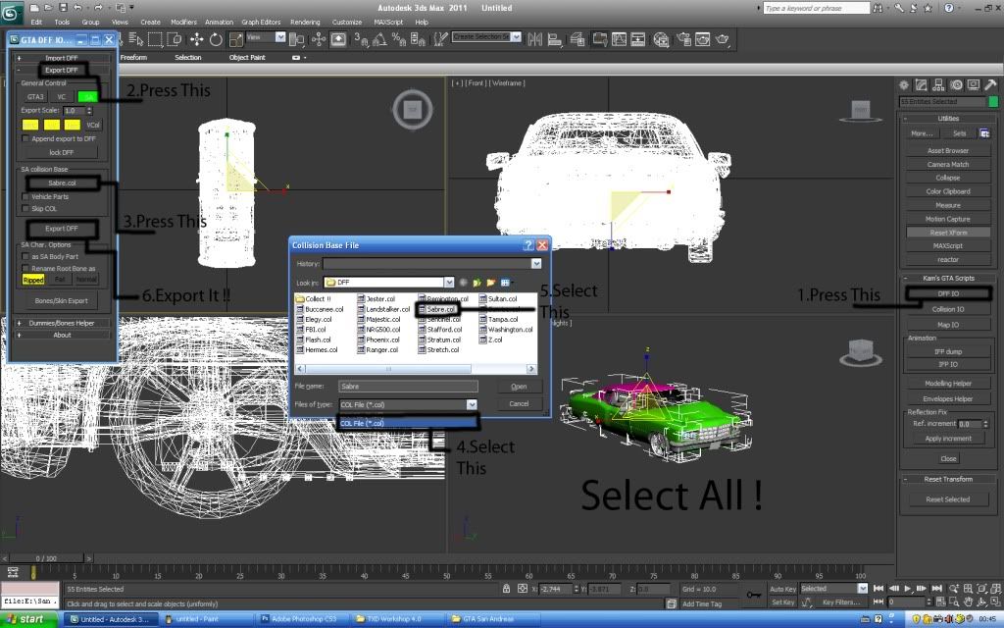Screen dimensions: 1004x628
Task: Toggle the GTA3 game version button
Action: (x=35, y=97)
